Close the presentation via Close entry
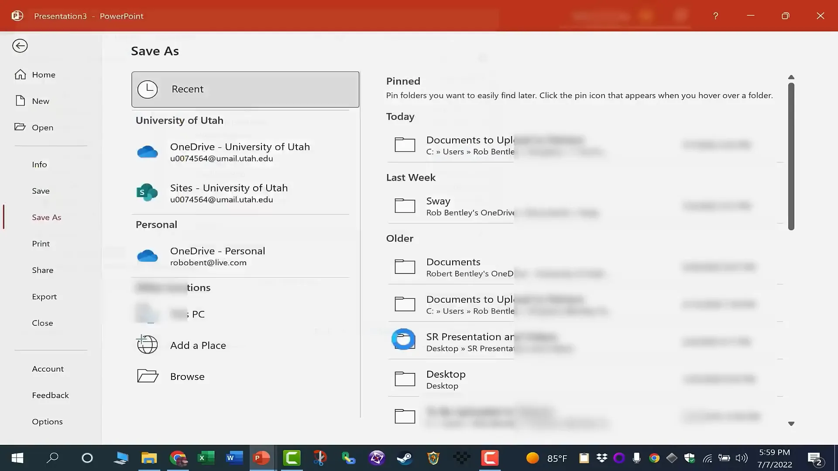This screenshot has height=471, width=838. [x=42, y=323]
